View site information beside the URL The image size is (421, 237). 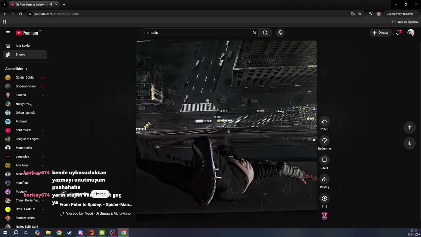tap(30, 14)
